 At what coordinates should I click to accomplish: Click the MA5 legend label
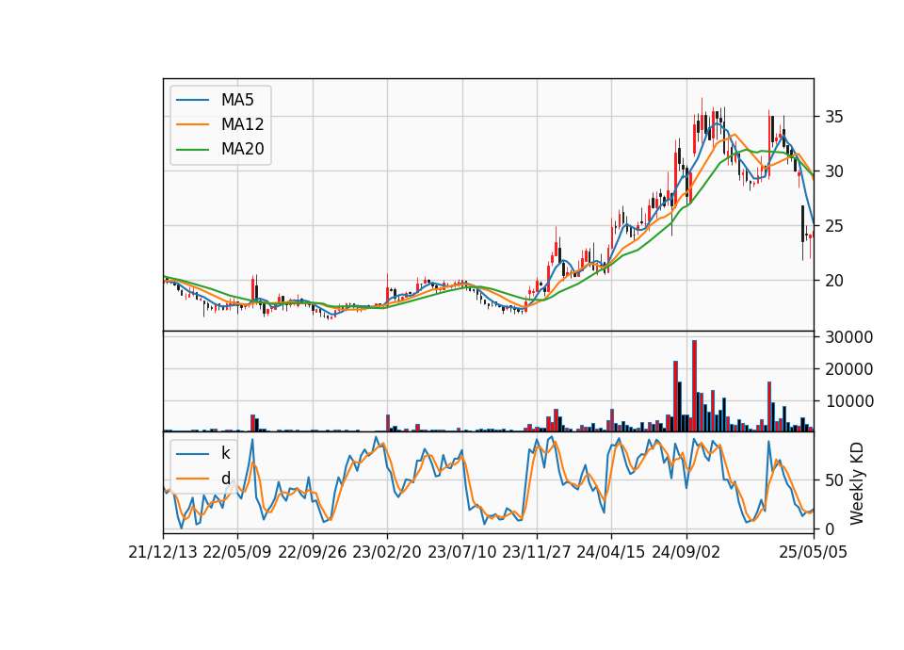(x=237, y=100)
